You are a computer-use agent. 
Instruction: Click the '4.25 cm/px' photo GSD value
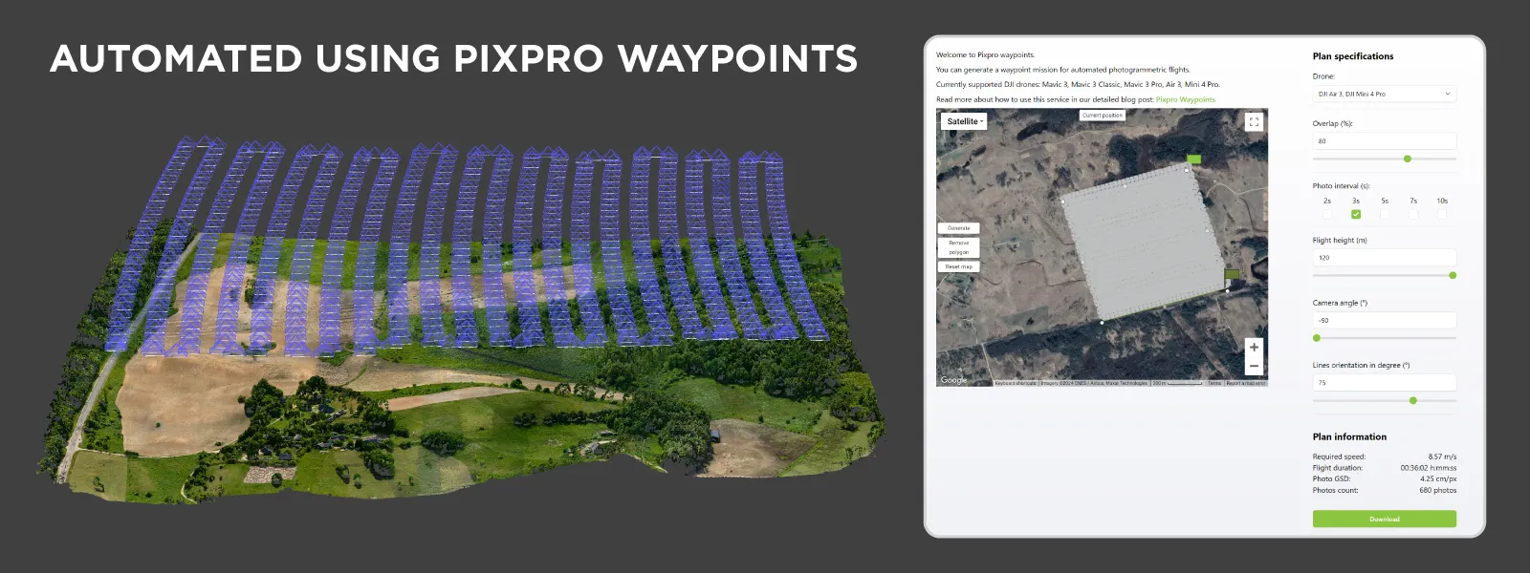click(1438, 479)
